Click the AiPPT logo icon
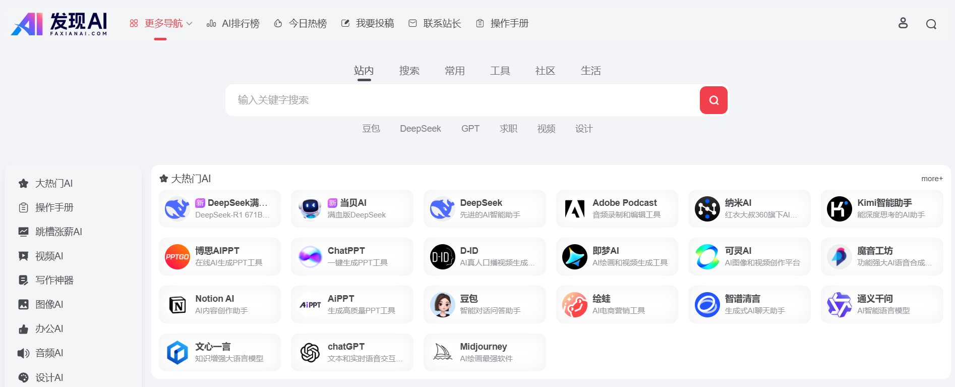 pos(310,304)
